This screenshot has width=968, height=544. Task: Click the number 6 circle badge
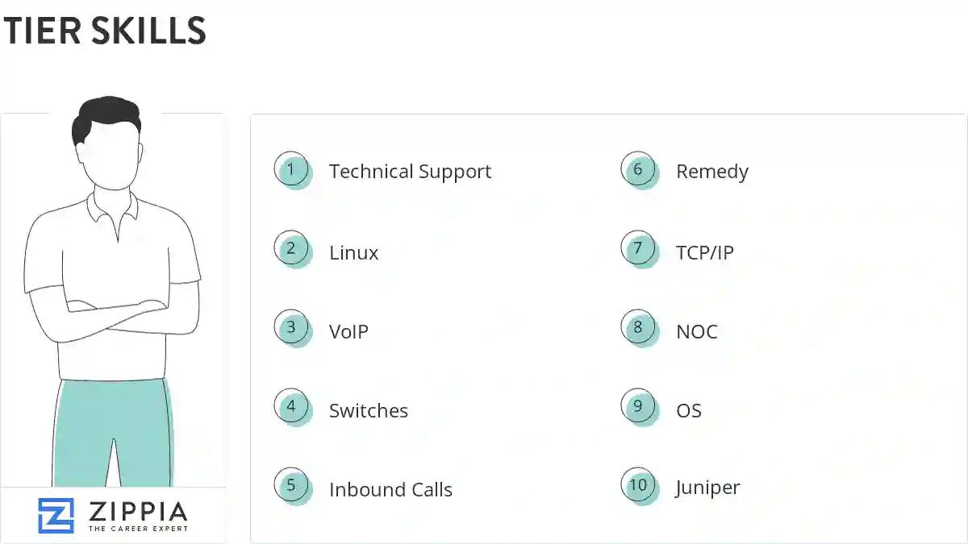(639, 170)
